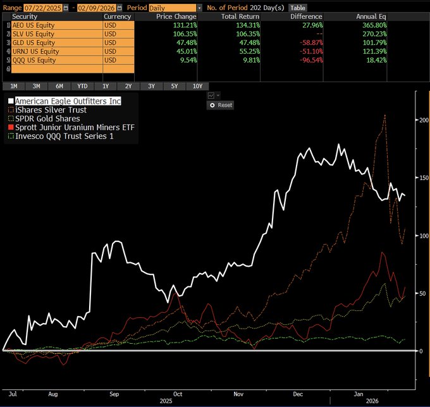Viewport: 430px width, 407px height.
Task: Click the chart type icon above Reset
Action: pyautogui.click(x=211, y=95)
